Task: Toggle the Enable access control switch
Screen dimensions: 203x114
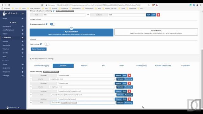Action: [53, 24]
